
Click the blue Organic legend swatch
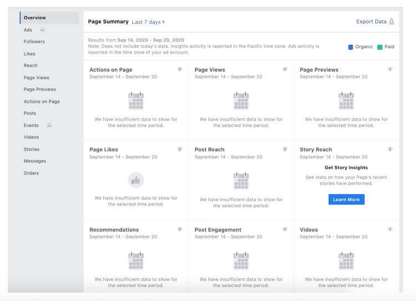click(351, 47)
